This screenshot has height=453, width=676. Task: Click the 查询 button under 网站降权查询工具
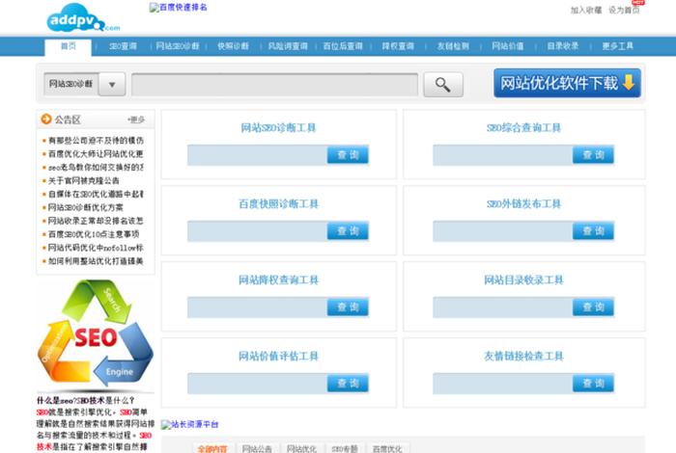(348, 307)
